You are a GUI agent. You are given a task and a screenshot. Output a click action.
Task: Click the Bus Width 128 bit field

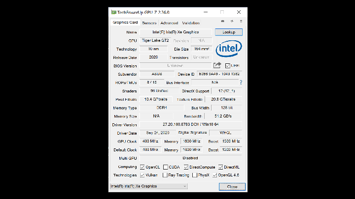pyautogui.click(x=227, y=108)
